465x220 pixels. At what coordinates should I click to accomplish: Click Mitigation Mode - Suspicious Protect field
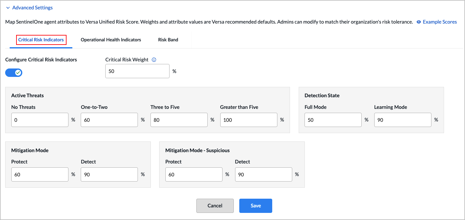click(194, 174)
